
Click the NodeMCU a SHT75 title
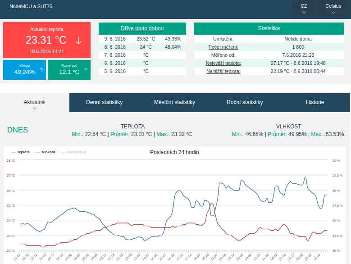(x=31, y=6)
